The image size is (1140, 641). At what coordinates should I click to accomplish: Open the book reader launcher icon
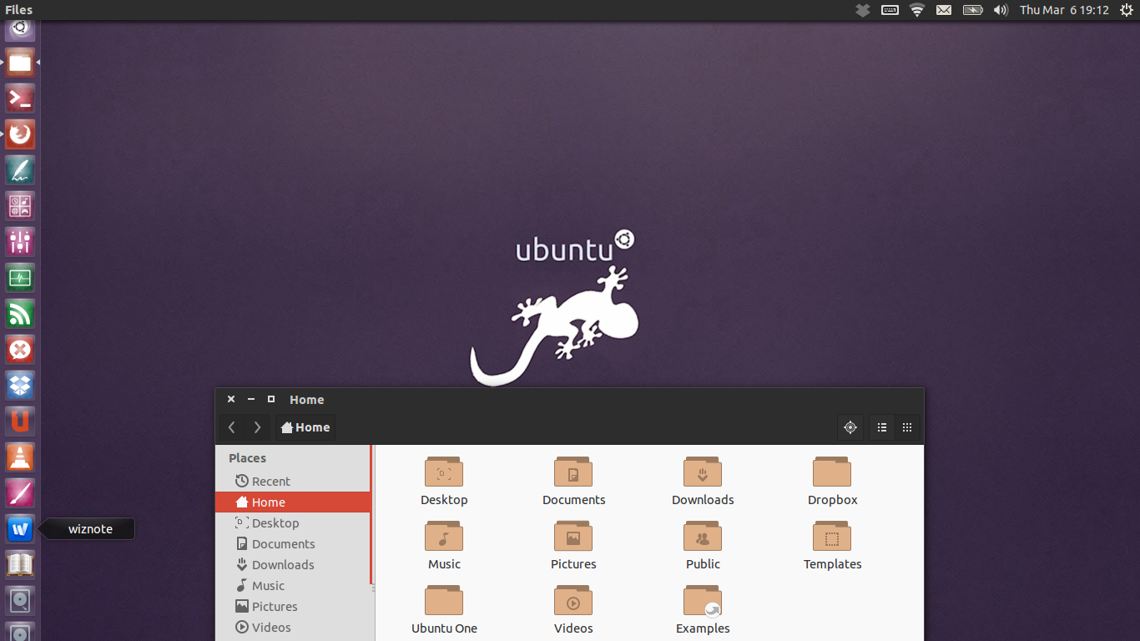[20, 565]
